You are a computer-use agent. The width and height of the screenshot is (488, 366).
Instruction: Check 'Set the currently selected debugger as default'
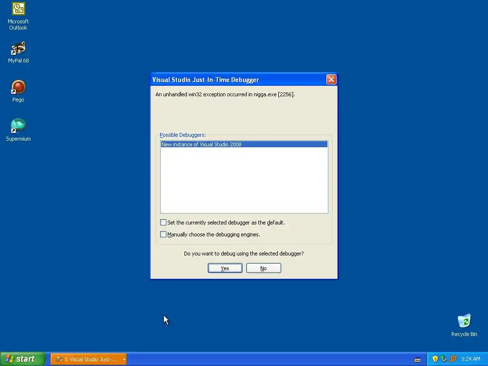click(163, 222)
